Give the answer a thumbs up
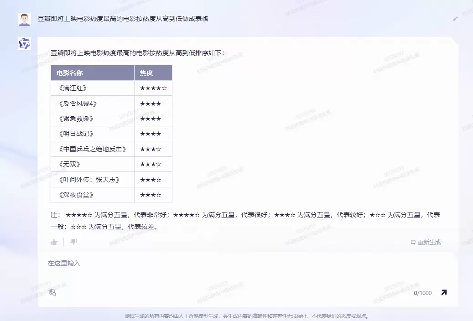 [x=54, y=242]
